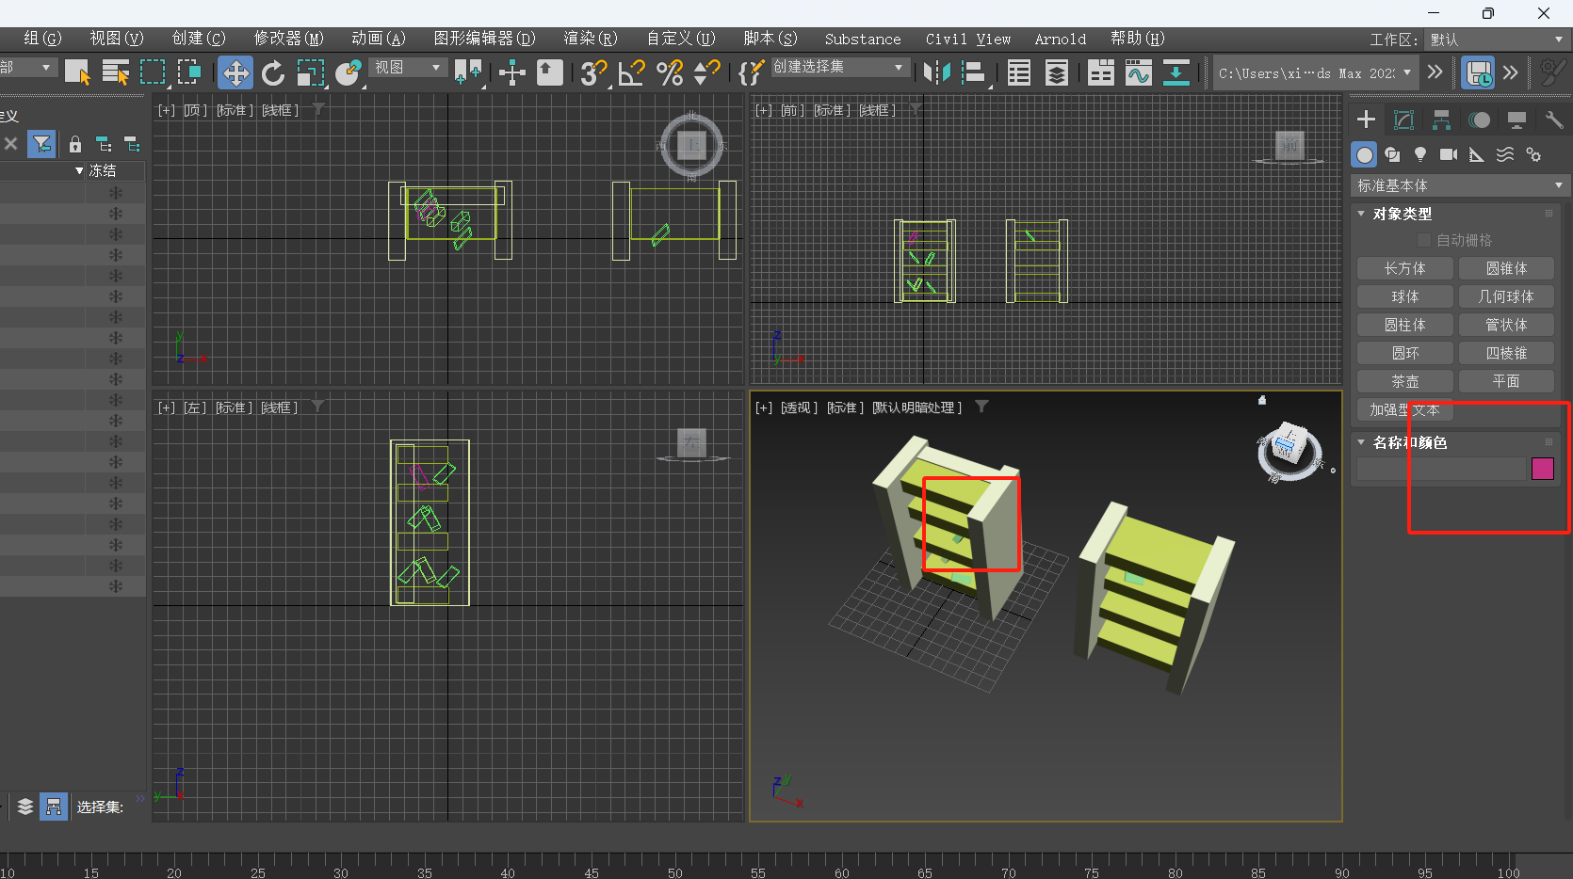Screen dimensions: 1573x879
Task: Expand the 冻结 column header dropdown
Action: pos(79,170)
